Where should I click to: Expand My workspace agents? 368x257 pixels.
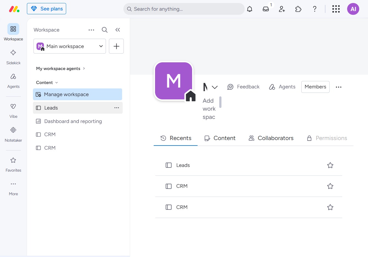point(61,69)
